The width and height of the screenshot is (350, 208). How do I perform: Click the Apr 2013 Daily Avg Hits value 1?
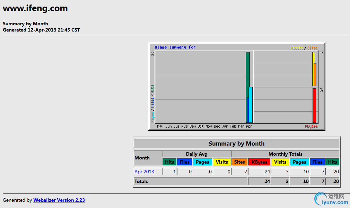174,172
